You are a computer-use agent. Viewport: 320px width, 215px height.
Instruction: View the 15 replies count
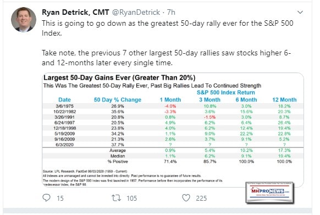60,199
